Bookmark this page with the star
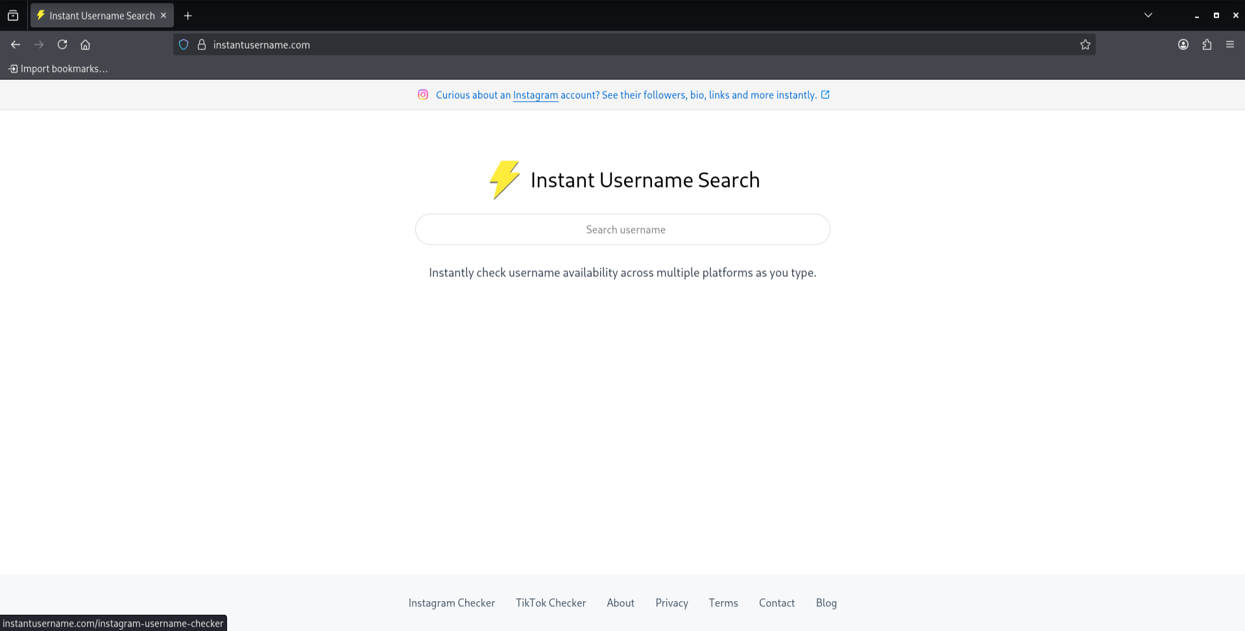The height and width of the screenshot is (631, 1245). tap(1085, 45)
